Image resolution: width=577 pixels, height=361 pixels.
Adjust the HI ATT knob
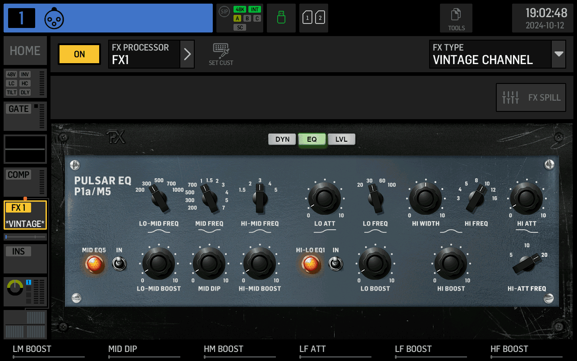click(527, 199)
